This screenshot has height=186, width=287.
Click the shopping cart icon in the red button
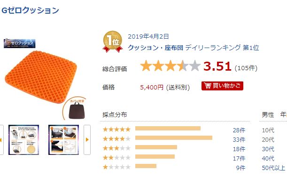click(208, 86)
